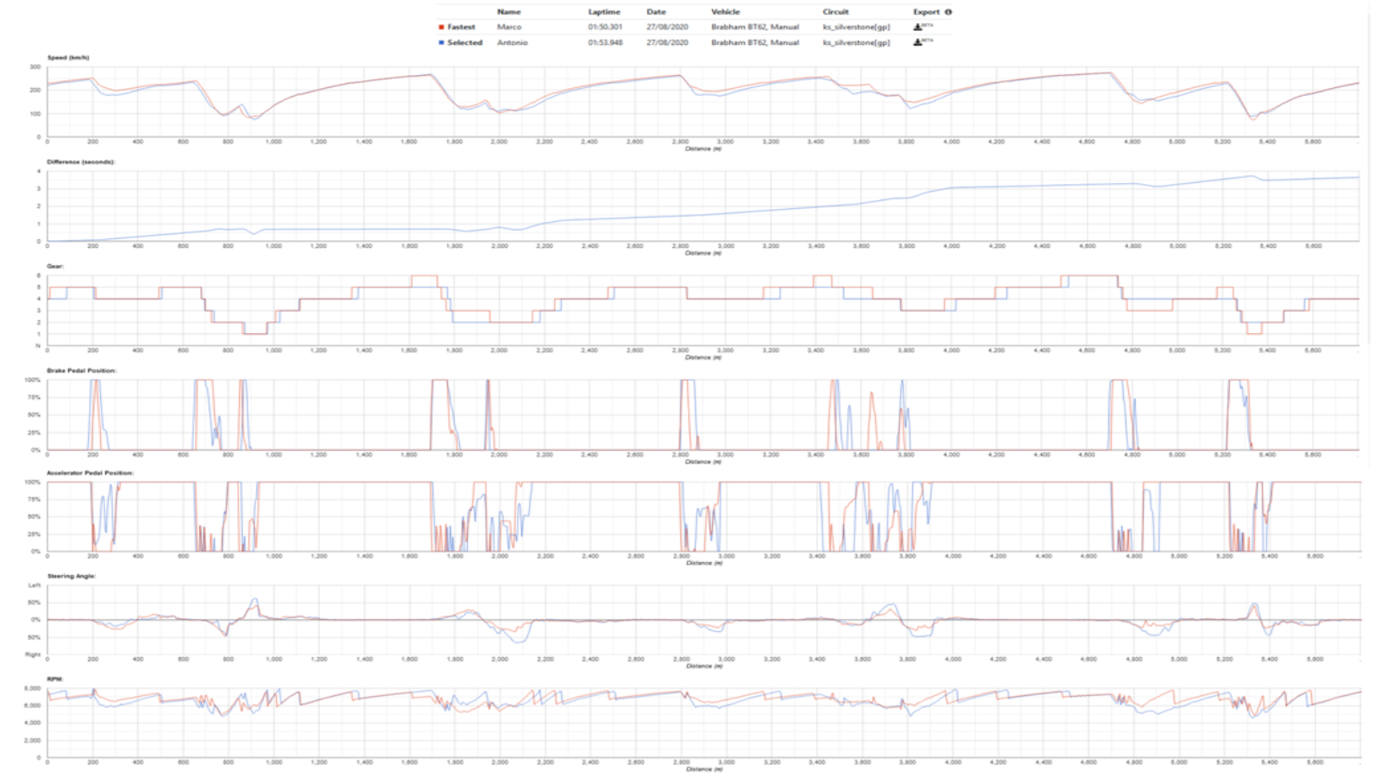Click Marco's laptime 01:50.301
The width and height of the screenshot is (1381, 777).
point(605,28)
